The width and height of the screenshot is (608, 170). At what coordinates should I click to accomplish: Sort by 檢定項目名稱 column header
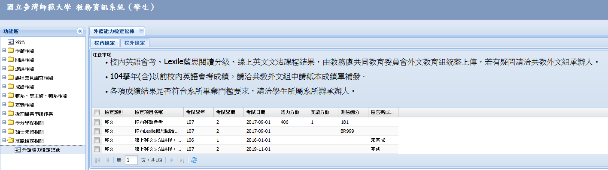click(158, 112)
